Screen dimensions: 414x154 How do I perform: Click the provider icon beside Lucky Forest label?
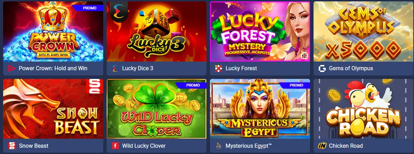point(219,68)
